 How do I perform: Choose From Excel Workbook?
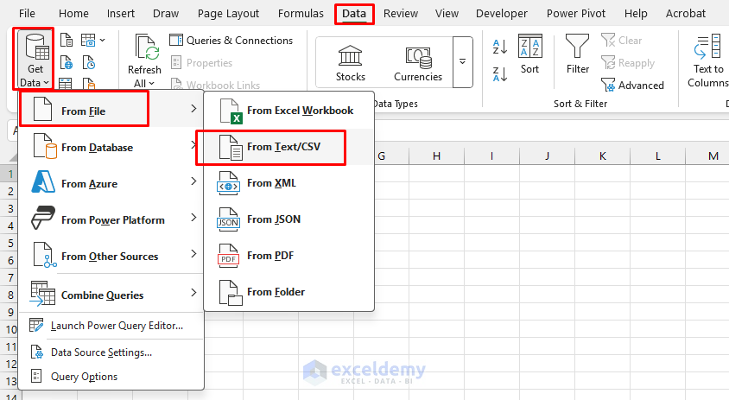point(288,111)
